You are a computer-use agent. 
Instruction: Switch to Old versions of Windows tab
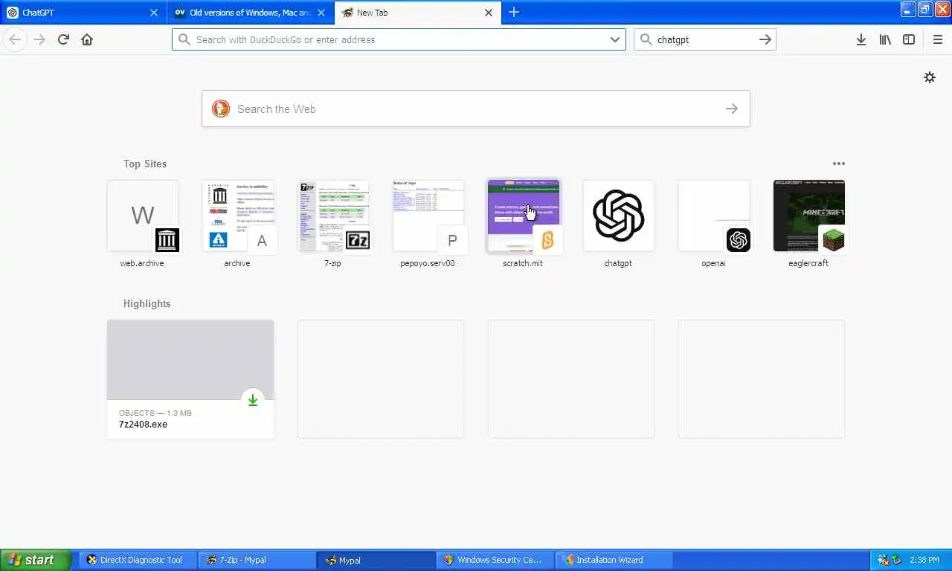click(251, 13)
